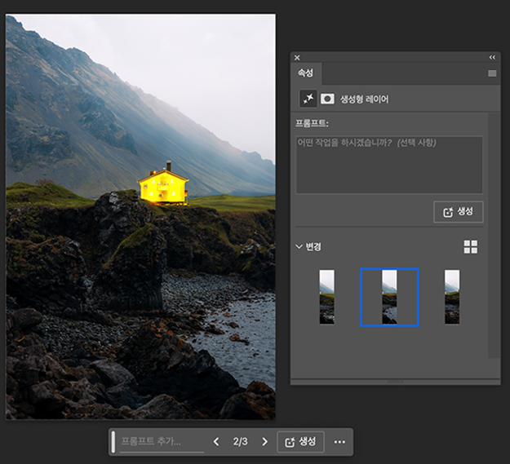Focus the 프롬프트 prompt text area
The width and height of the screenshot is (510, 464).
coord(389,165)
